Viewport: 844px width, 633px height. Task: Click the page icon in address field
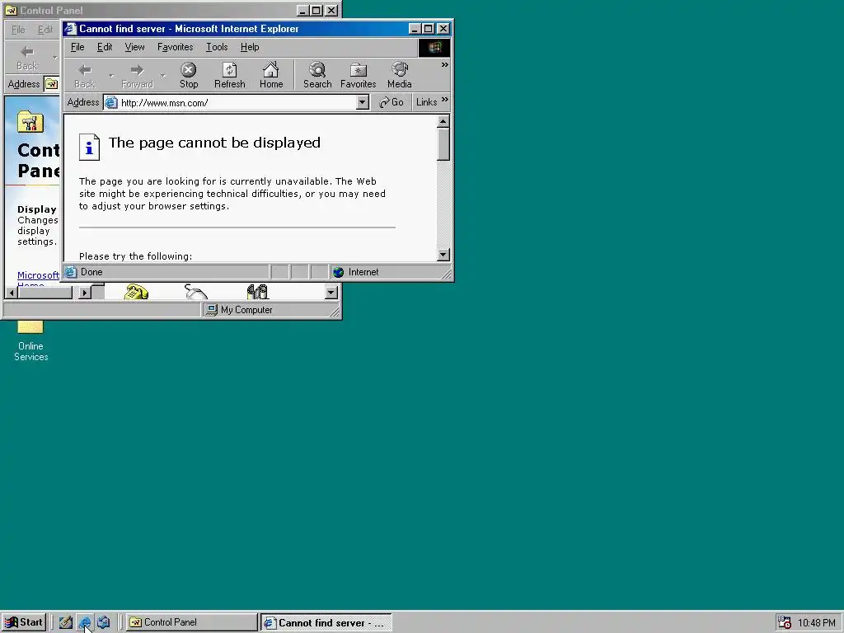pos(111,102)
